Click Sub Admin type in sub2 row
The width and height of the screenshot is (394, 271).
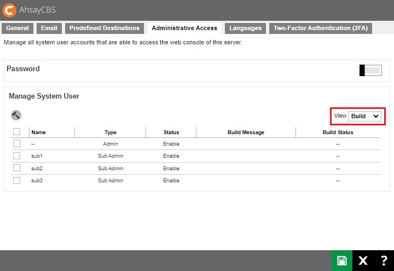(x=111, y=169)
